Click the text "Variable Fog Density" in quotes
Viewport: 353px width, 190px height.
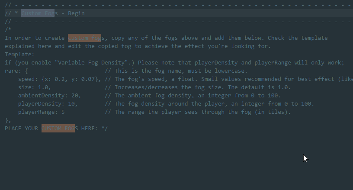click(x=91, y=63)
